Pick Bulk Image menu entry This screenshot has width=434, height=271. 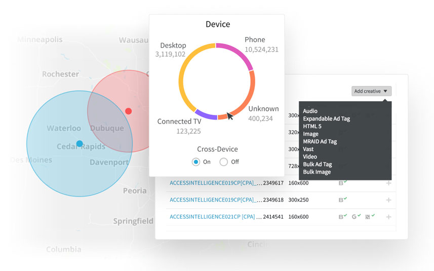(x=317, y=172)
